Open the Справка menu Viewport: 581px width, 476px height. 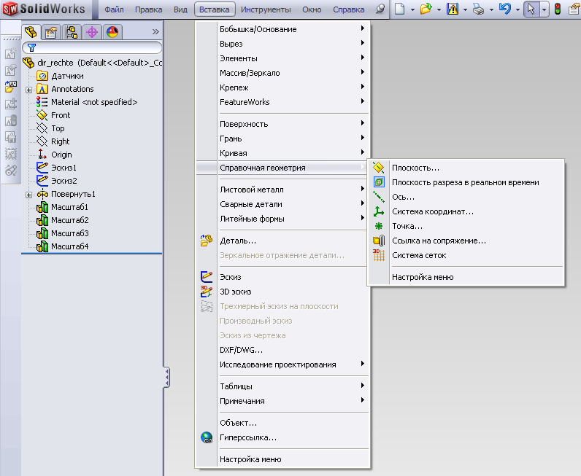point(348,9)
